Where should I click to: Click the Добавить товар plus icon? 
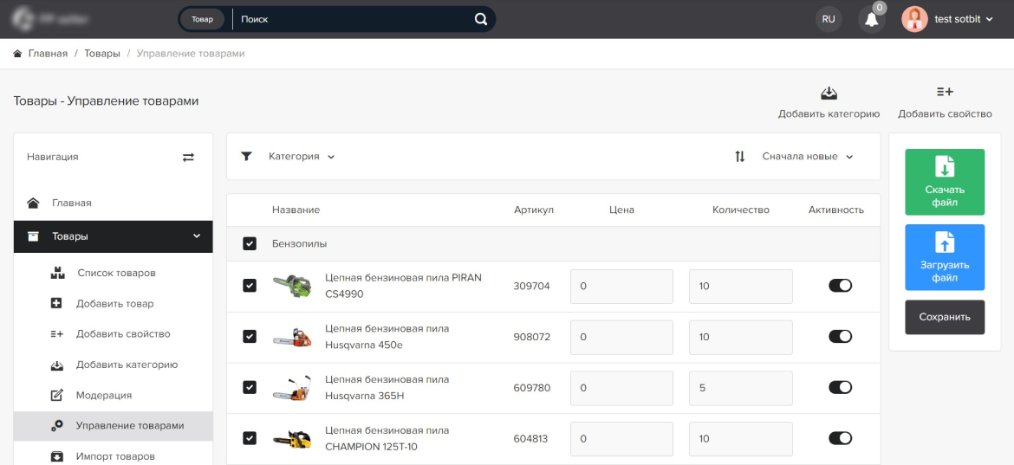(56, 303)
